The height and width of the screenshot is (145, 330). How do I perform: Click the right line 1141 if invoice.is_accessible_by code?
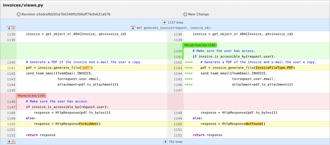point(234,56)
